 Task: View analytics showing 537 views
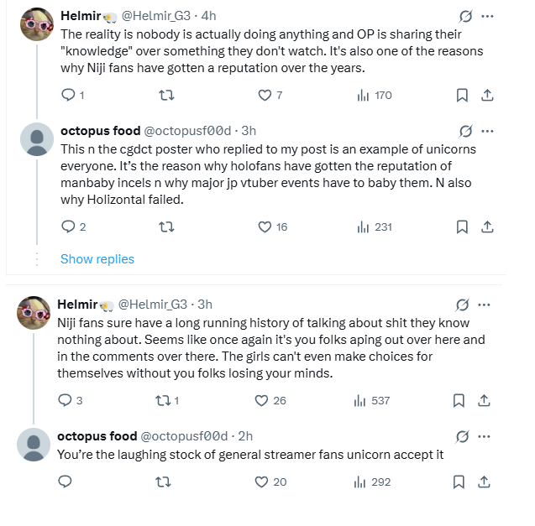(x=373, y=400)
